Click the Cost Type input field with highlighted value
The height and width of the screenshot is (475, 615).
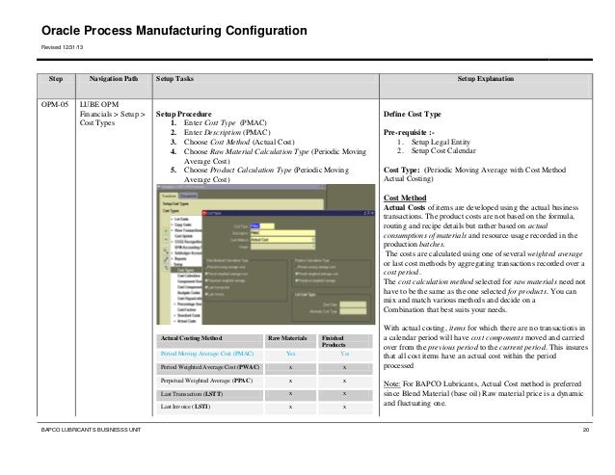[262, 226]
